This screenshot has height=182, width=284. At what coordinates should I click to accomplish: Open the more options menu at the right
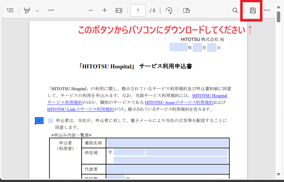[267, 10]
